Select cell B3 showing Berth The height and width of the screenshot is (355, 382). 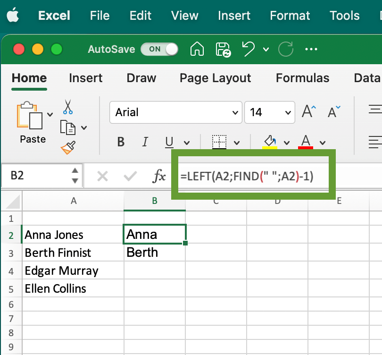pyautogui.click(x=155, y=253)
